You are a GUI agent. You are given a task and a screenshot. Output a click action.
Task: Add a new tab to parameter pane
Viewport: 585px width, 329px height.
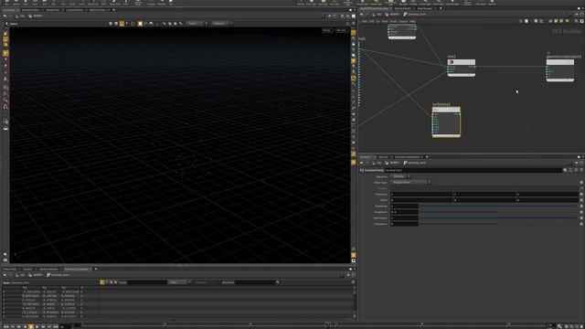427,157
